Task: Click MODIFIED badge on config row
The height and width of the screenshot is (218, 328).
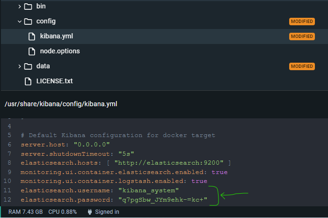Action: coord(302,22)
